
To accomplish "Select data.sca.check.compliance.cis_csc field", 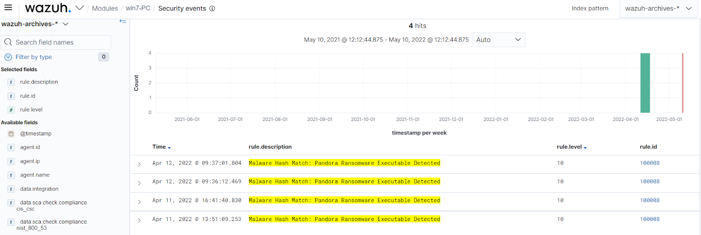I will point(52,206).
